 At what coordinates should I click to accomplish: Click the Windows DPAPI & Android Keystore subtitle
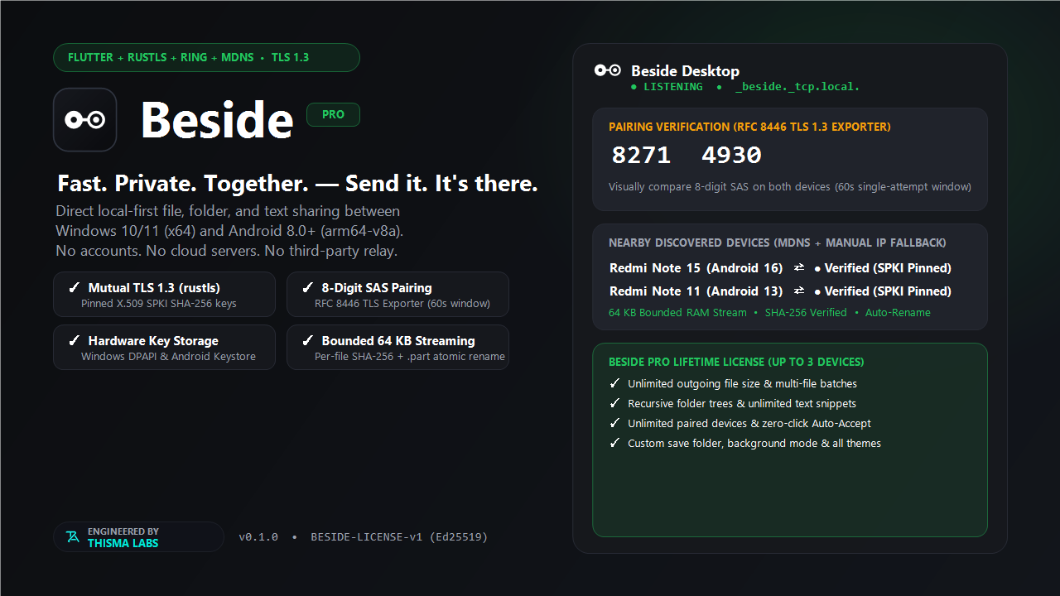[168, 357]
